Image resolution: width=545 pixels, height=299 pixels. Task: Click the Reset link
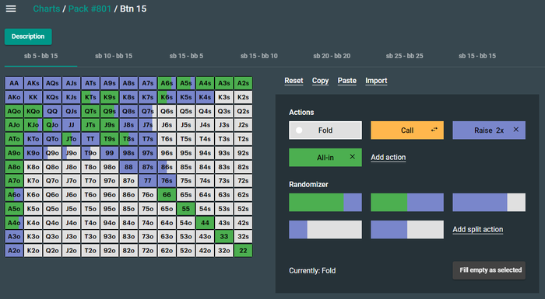294,81
